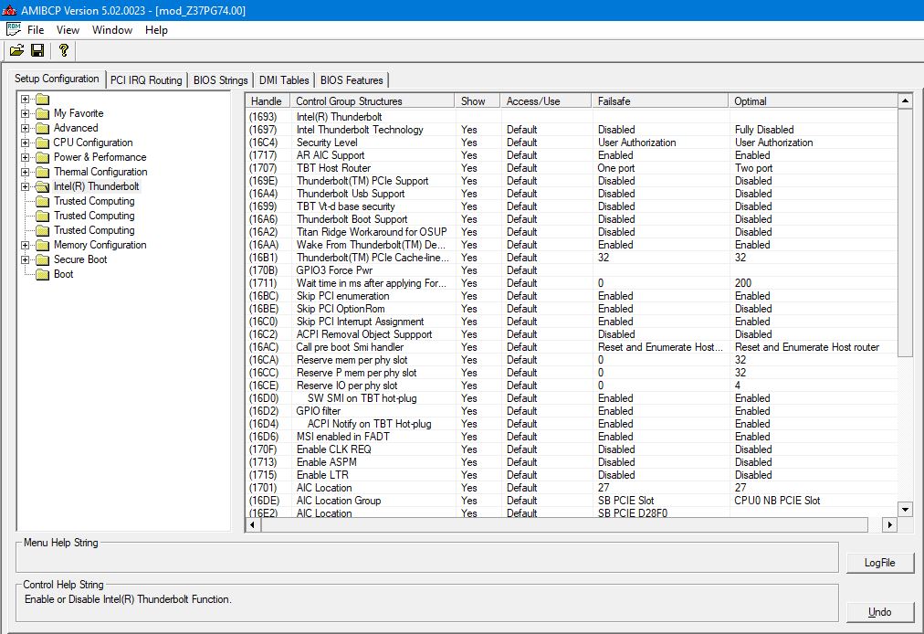Expand the Secure Boot tree node

(26, 259)
